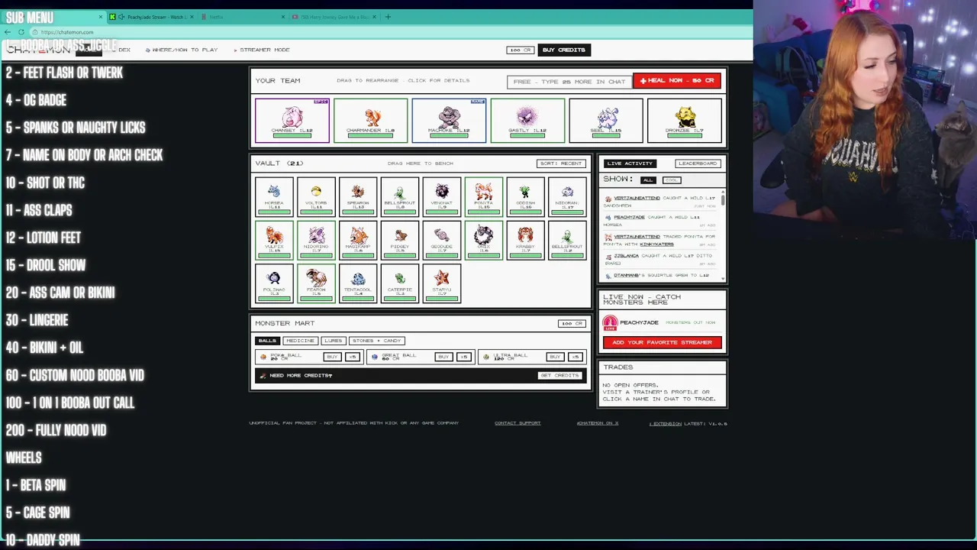Image resolution: width=977 pixels, height=550 pixels.
Task: Select Staryu in the vault grid
Action: (x=442, y=283)
